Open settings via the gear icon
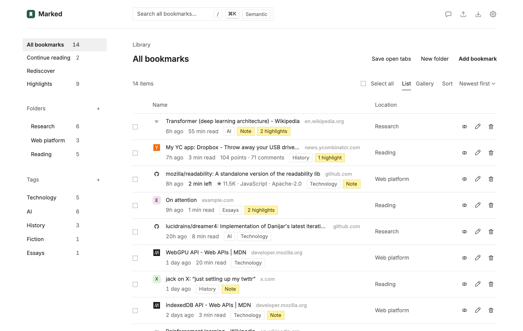523x331 pixels. 493,14
